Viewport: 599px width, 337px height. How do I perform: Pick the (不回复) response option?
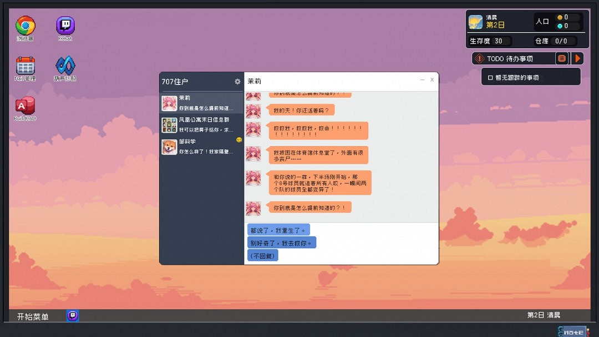pos(262,255)
